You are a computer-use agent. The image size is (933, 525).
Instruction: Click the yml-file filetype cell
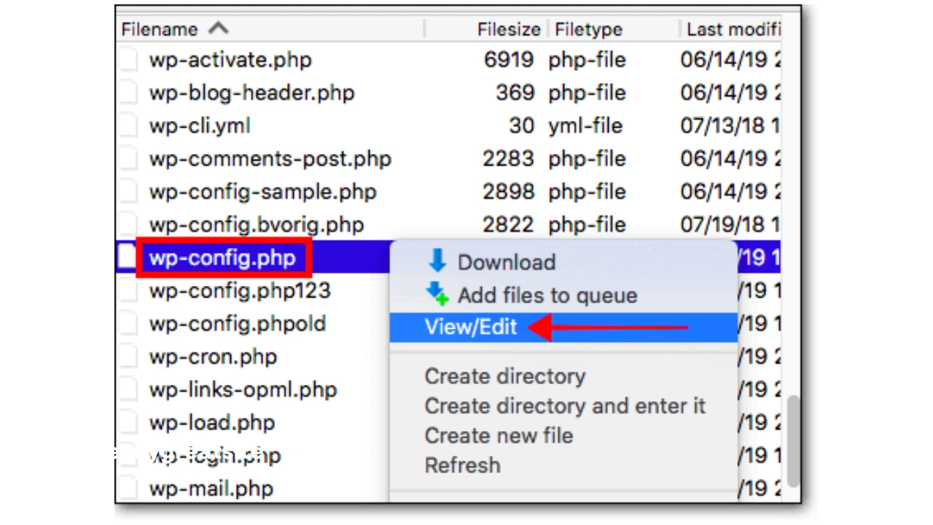click(x=585, y=125)
